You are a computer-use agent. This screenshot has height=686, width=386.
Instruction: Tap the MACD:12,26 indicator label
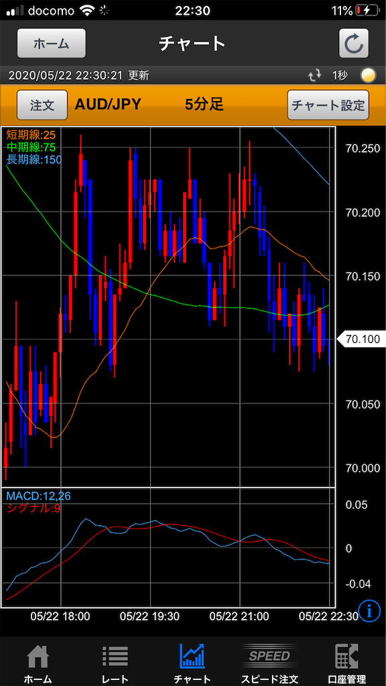(x=38, y=496)
